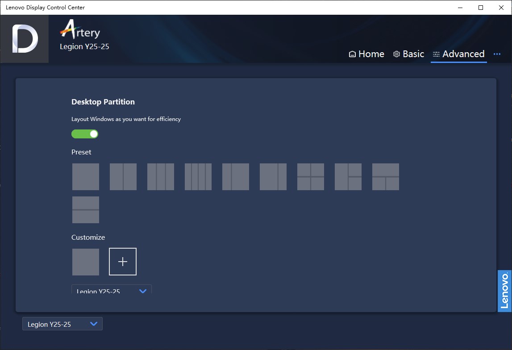This screenshot has height=350, width=512.
Task: Select the 2x2 grid preset layout
Action: point(311,177)
